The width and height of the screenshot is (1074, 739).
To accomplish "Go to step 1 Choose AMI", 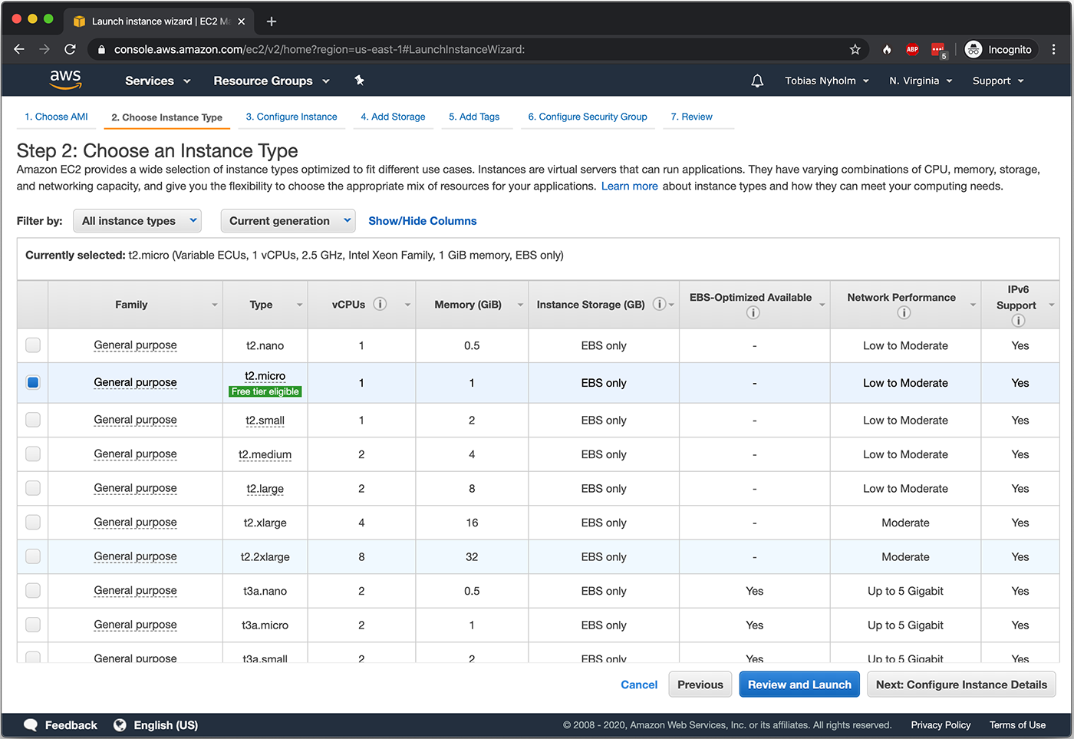I will tap(56, 117).
